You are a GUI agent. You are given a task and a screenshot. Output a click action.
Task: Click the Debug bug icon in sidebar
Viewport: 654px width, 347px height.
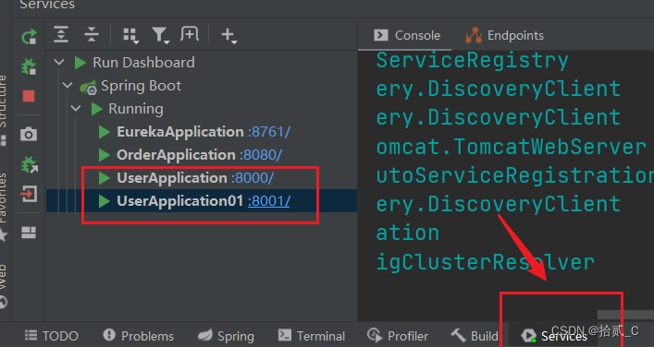pyautogui.click(x=29, y=66)
